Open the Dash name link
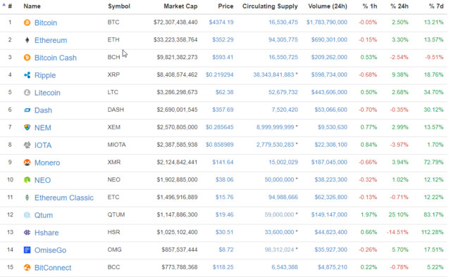This screenshot has height=277, width=451. [x=43, y=110]
